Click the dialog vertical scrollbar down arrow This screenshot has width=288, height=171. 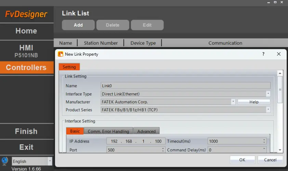(280, 149)
